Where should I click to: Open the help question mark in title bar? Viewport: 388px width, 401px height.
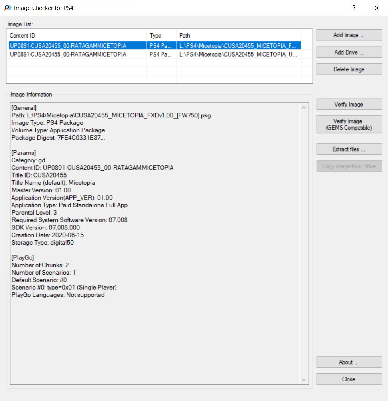(354, 8)
